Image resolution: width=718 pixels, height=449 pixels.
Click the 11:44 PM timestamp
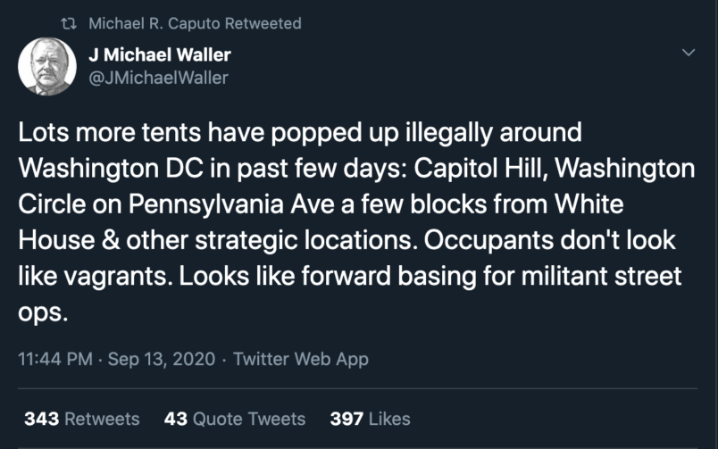(55, 360)
